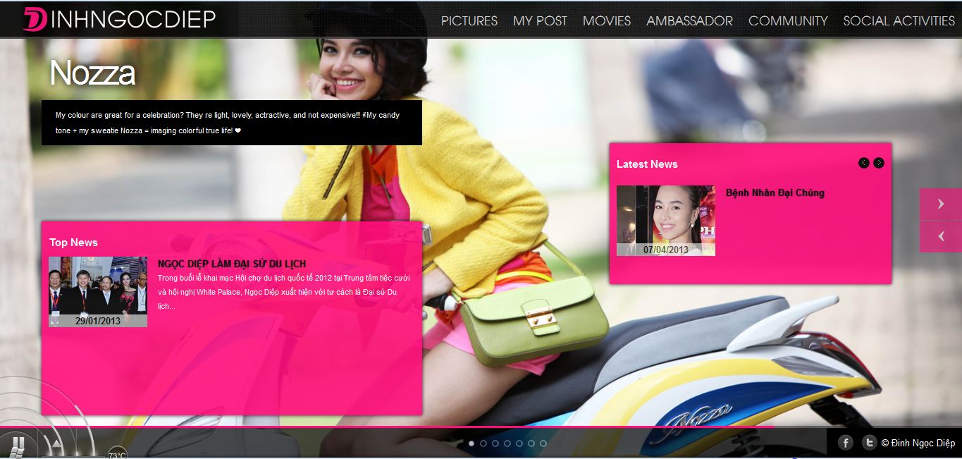Read 'NGỌC DIỆP LÀM ĐẠI SỨ DU LỊCH' article
This screenshot has width=962, height=459.
click(x=232, y=264)
